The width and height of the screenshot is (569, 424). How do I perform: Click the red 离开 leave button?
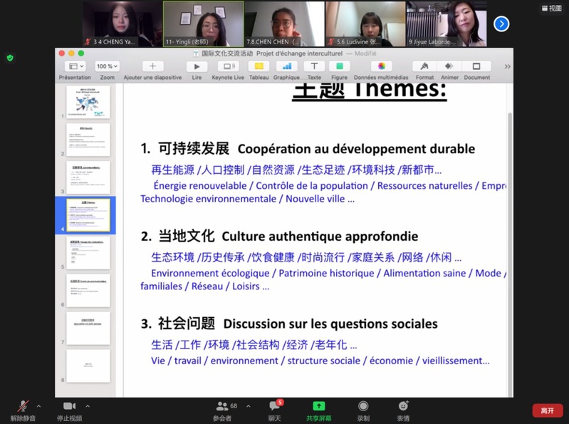(547, 410)
